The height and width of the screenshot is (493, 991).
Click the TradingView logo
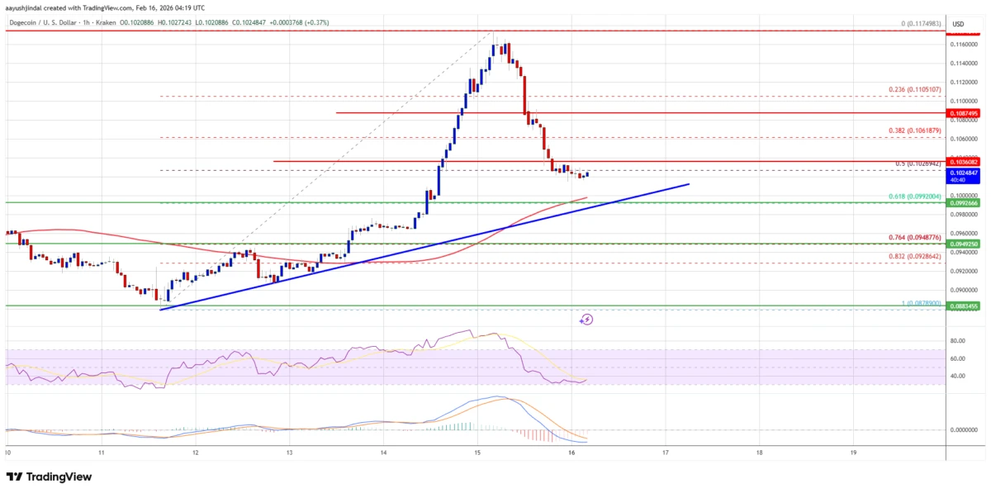click(x=49, y=477)
